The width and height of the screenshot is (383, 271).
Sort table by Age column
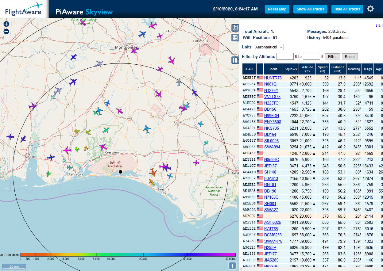379,69
